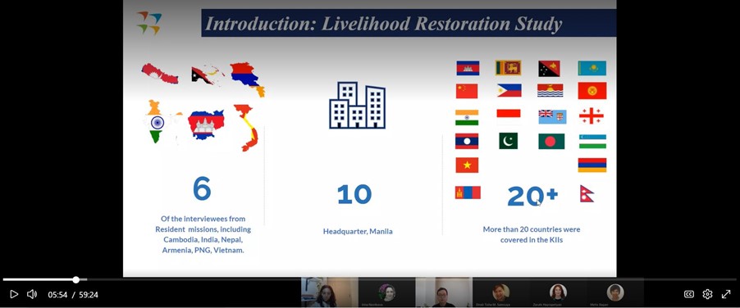Screen dimensions: 740x308
Task: Click the office building icon on slide
Action: [357, 106]
